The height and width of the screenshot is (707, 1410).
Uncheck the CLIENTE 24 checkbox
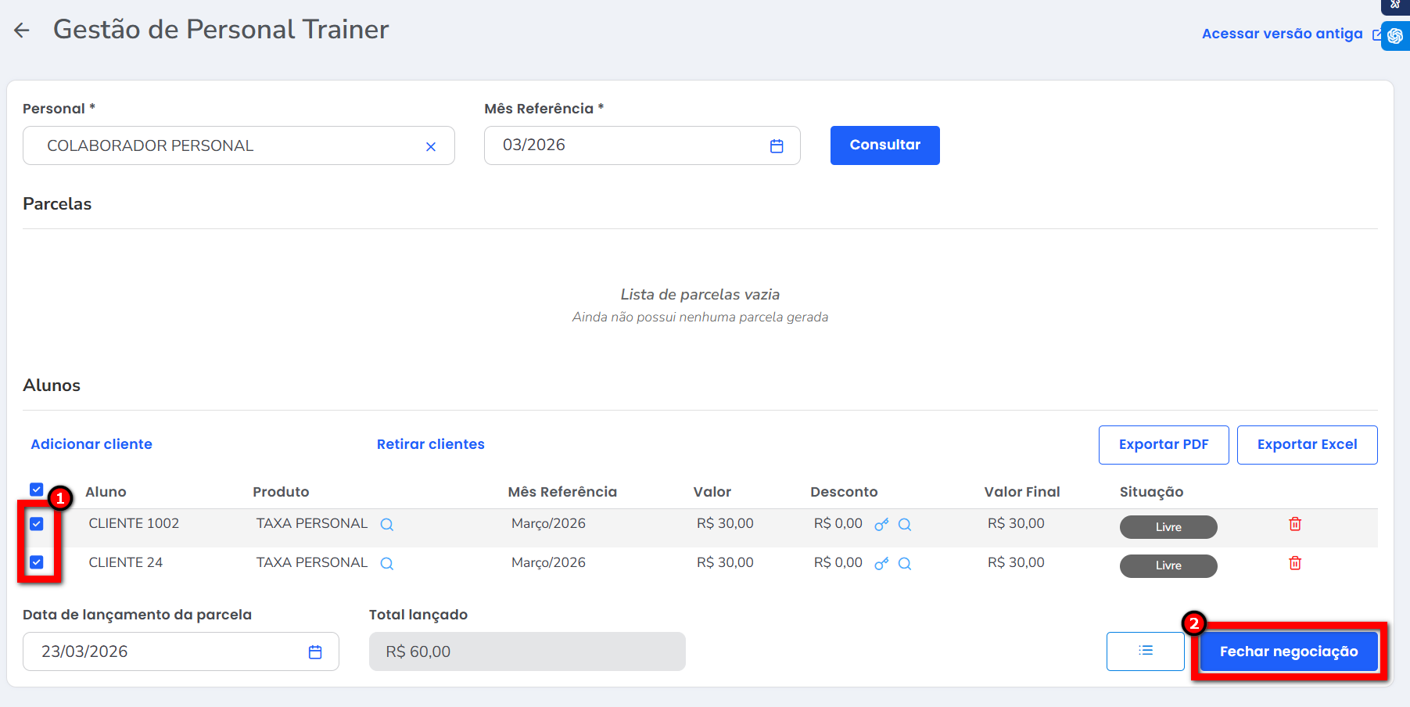click(x=37, y=562)
